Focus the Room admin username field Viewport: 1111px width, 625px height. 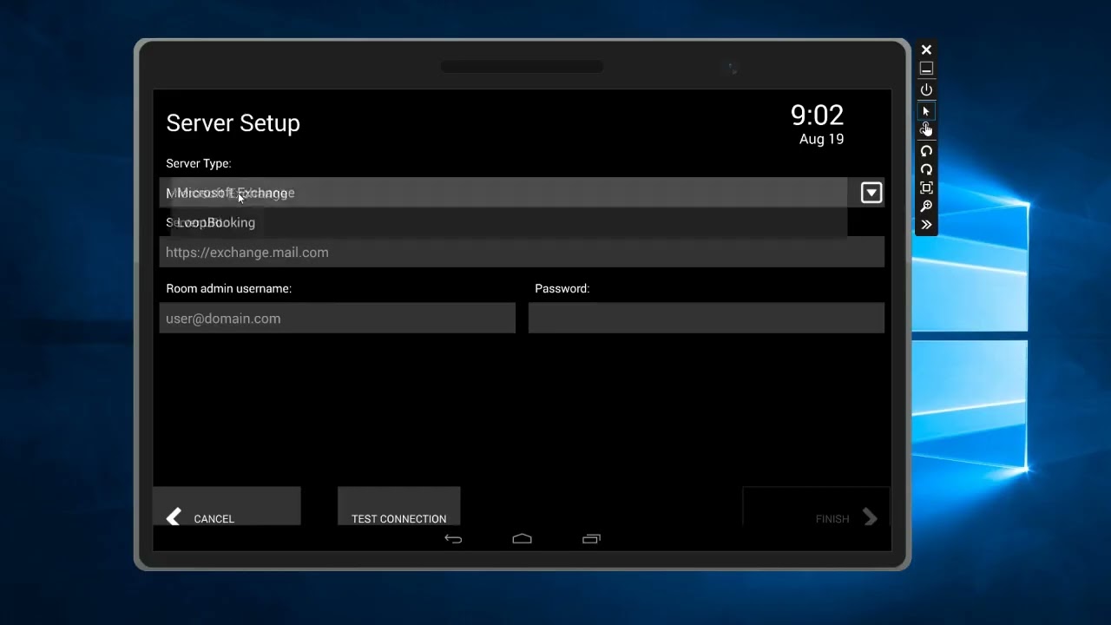pos(338,319)
